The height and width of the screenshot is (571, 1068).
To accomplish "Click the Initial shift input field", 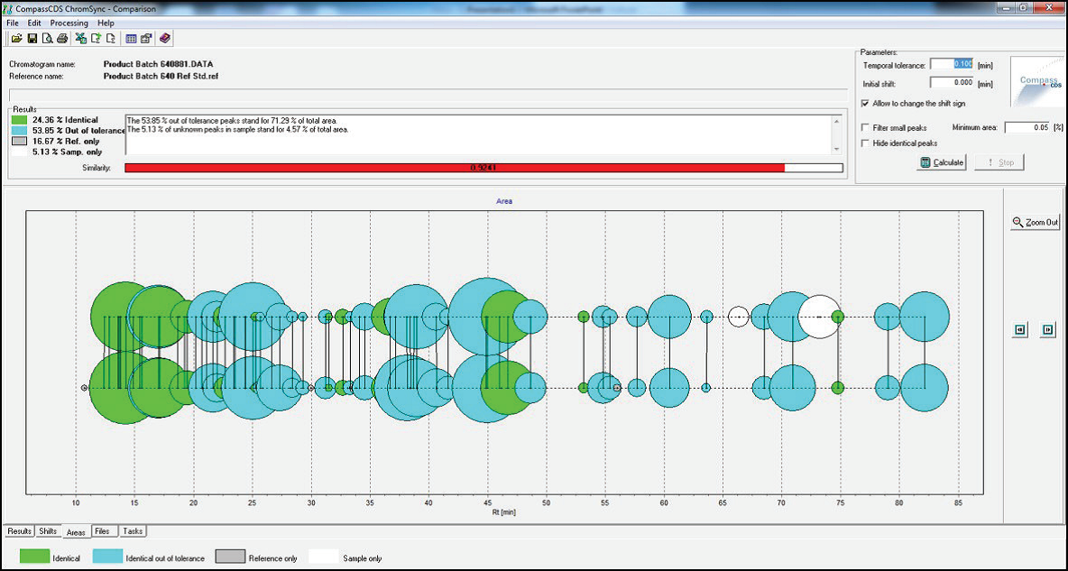I will (x=951, y=83).
